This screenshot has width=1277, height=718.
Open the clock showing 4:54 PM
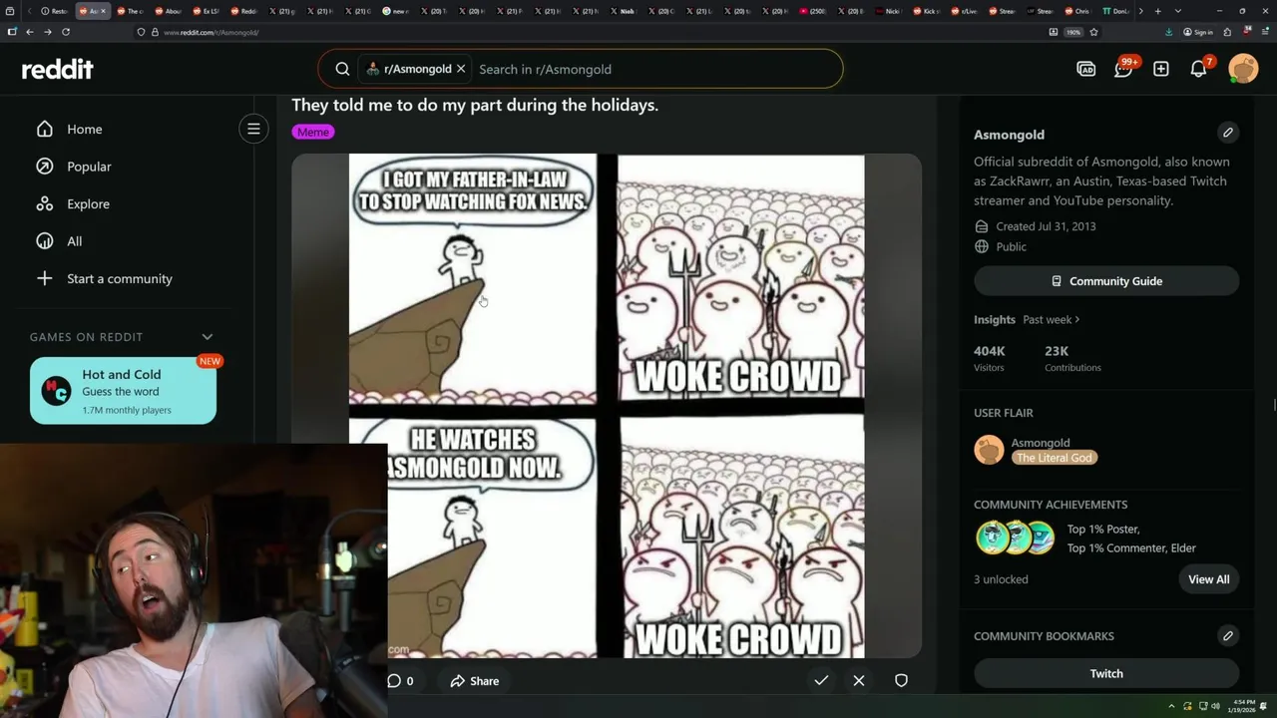1242,706
